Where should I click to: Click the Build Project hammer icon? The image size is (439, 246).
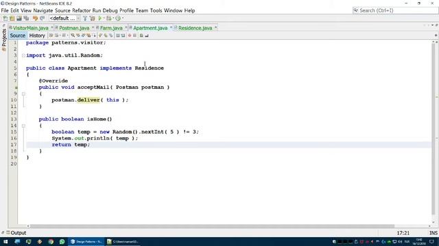(x=85, y=18)
